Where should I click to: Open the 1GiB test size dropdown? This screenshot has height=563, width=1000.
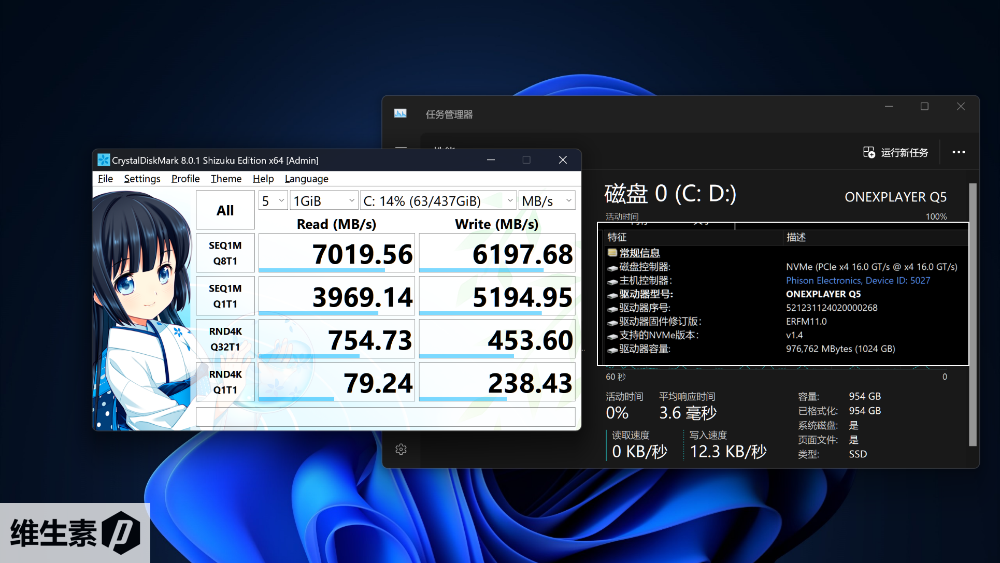[x=324, y=200]
